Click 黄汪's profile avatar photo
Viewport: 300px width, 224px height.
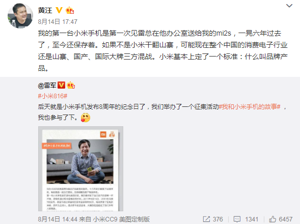(x=20, y=16)
